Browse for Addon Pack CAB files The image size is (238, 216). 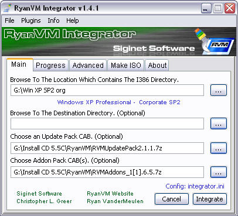pyautogui.click(x=219, y=172)
